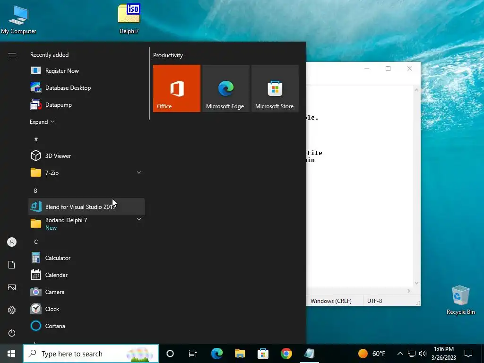
Task: Click Notepad horizontal scrollbar right arrow
Action: point(409,291)
